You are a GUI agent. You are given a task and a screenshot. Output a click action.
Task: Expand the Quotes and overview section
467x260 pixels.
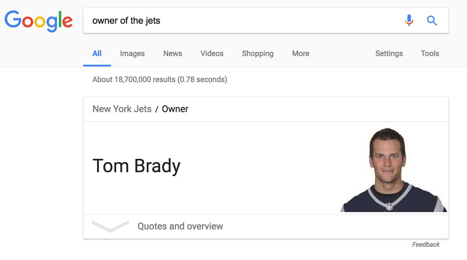[180, 226]
